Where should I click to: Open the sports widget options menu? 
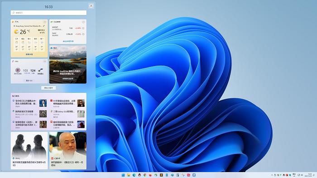(45, 61)
